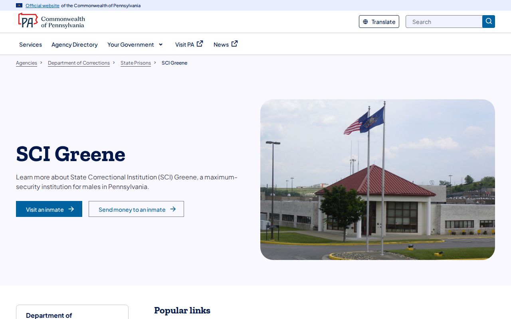The width and height of the screenshot is (511, 319).
Task: Go to State Prisons breadcrumb link
Action: point(136,63)
